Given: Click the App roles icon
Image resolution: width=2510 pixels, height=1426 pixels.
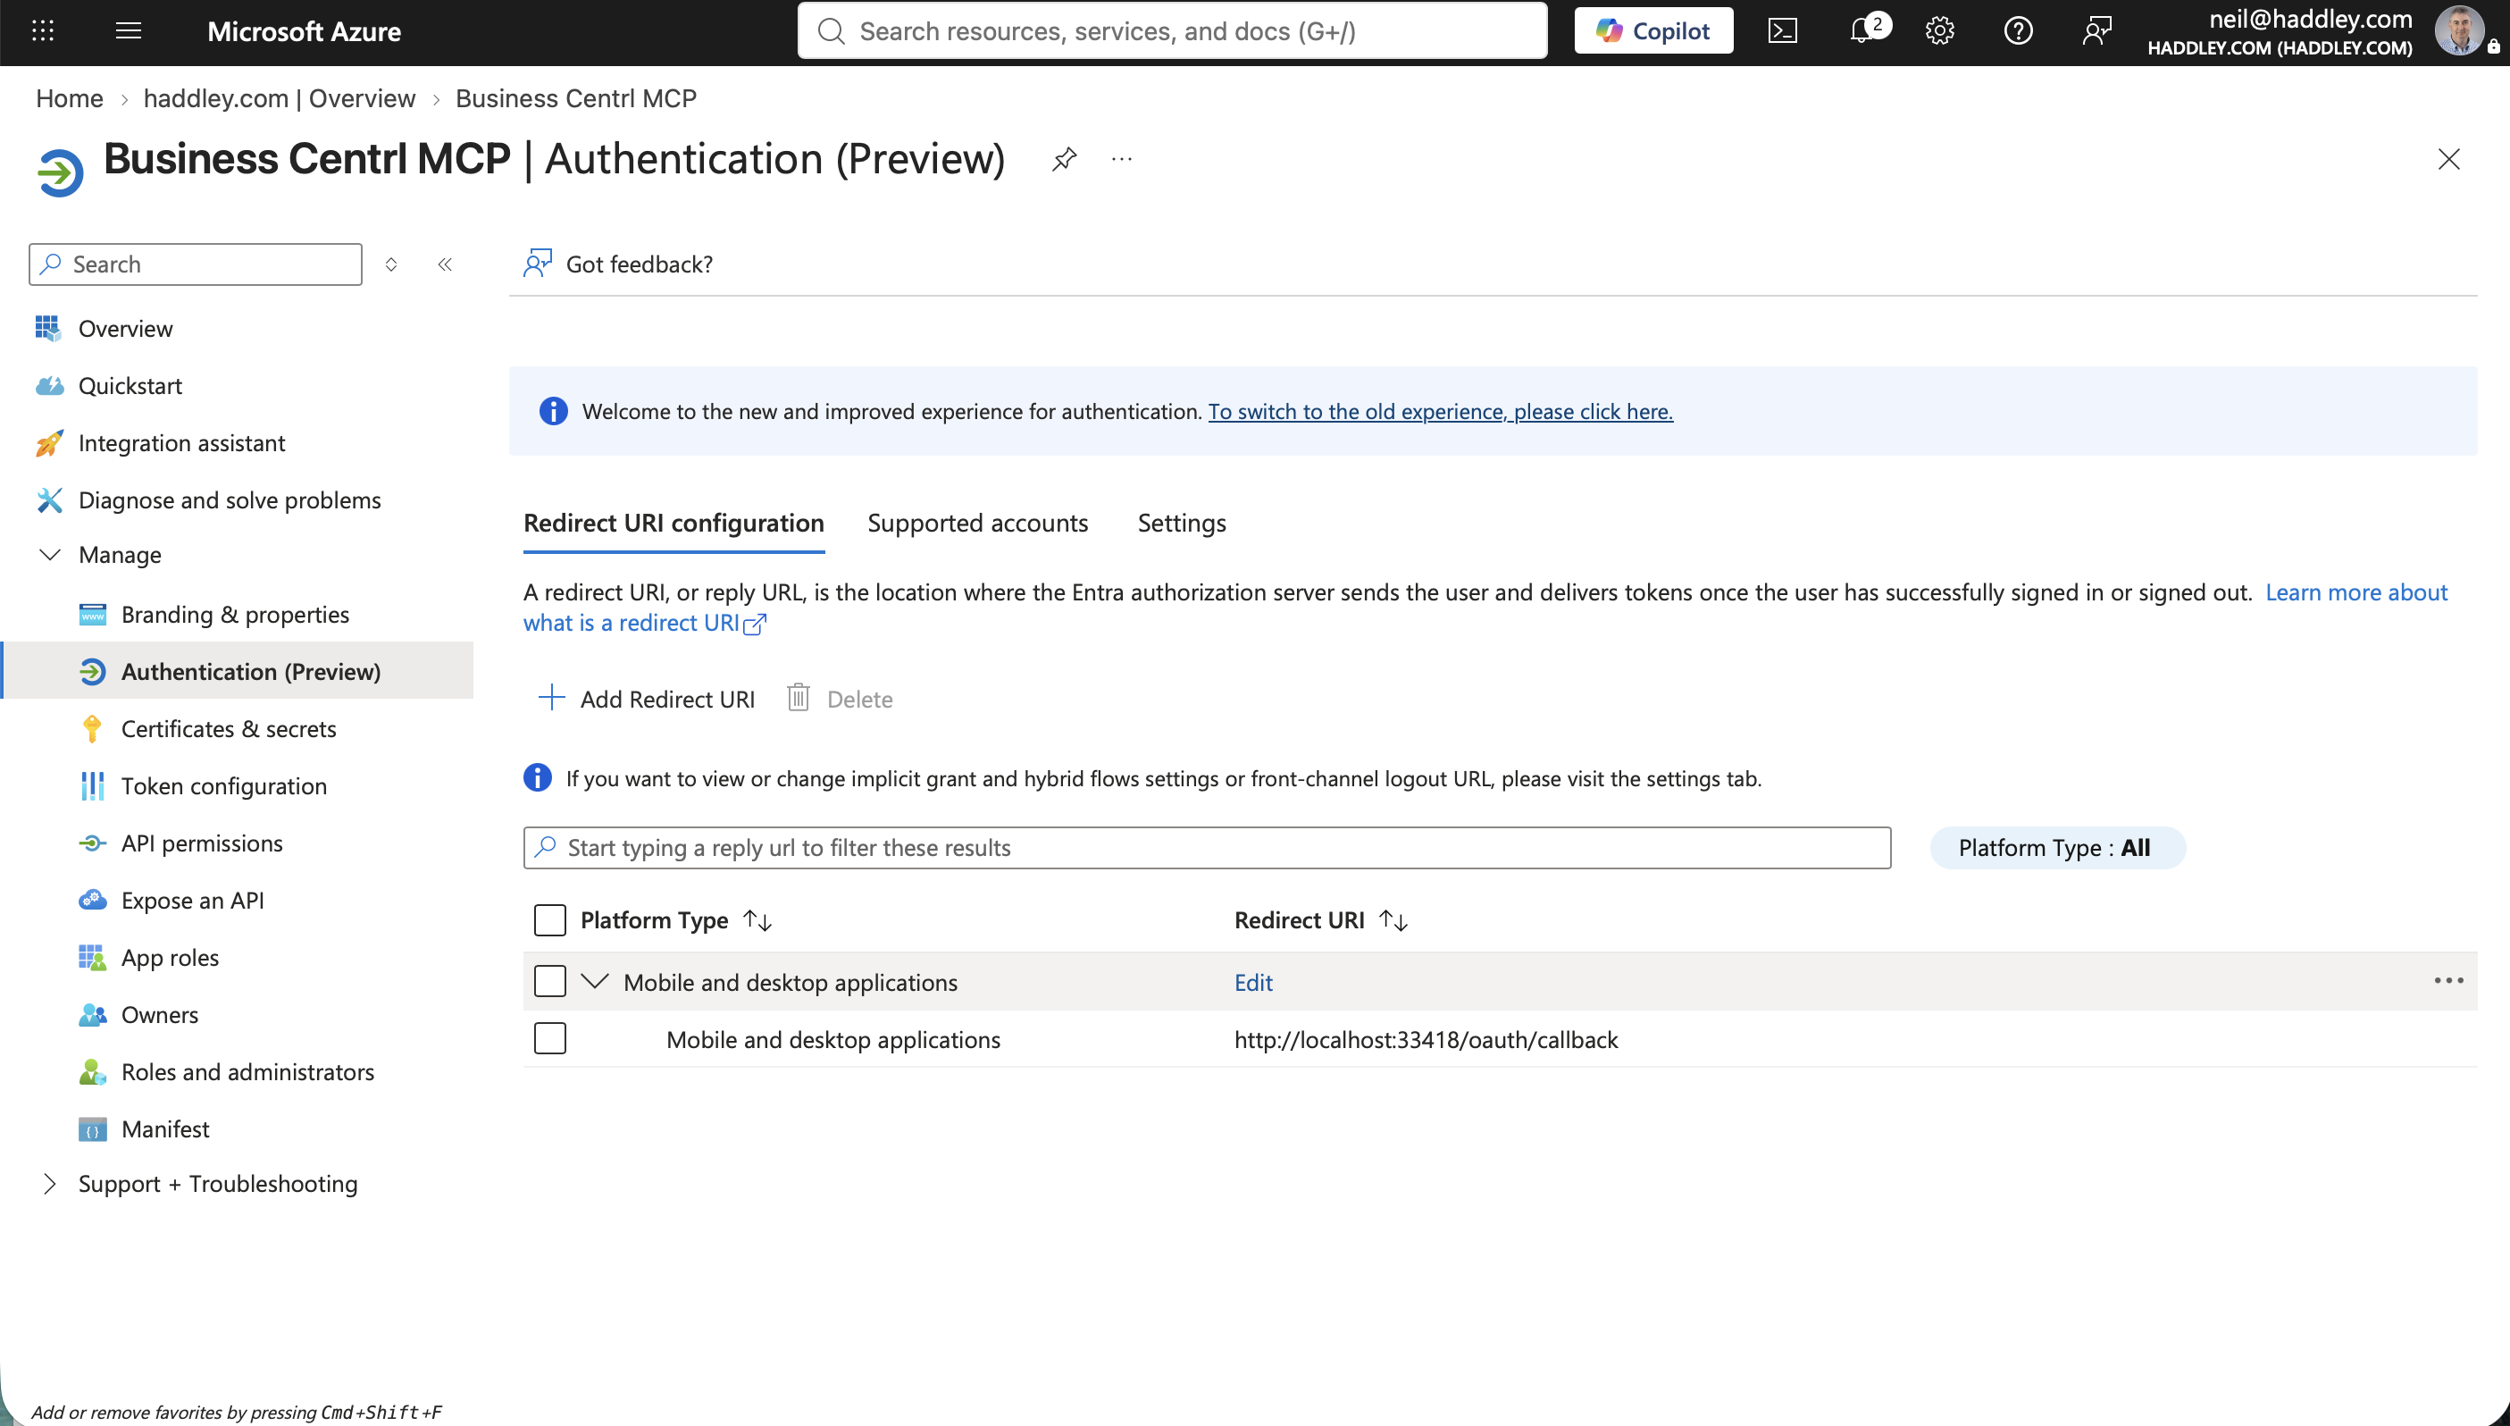Looking at the screenshot, I should tap(92, 958).
